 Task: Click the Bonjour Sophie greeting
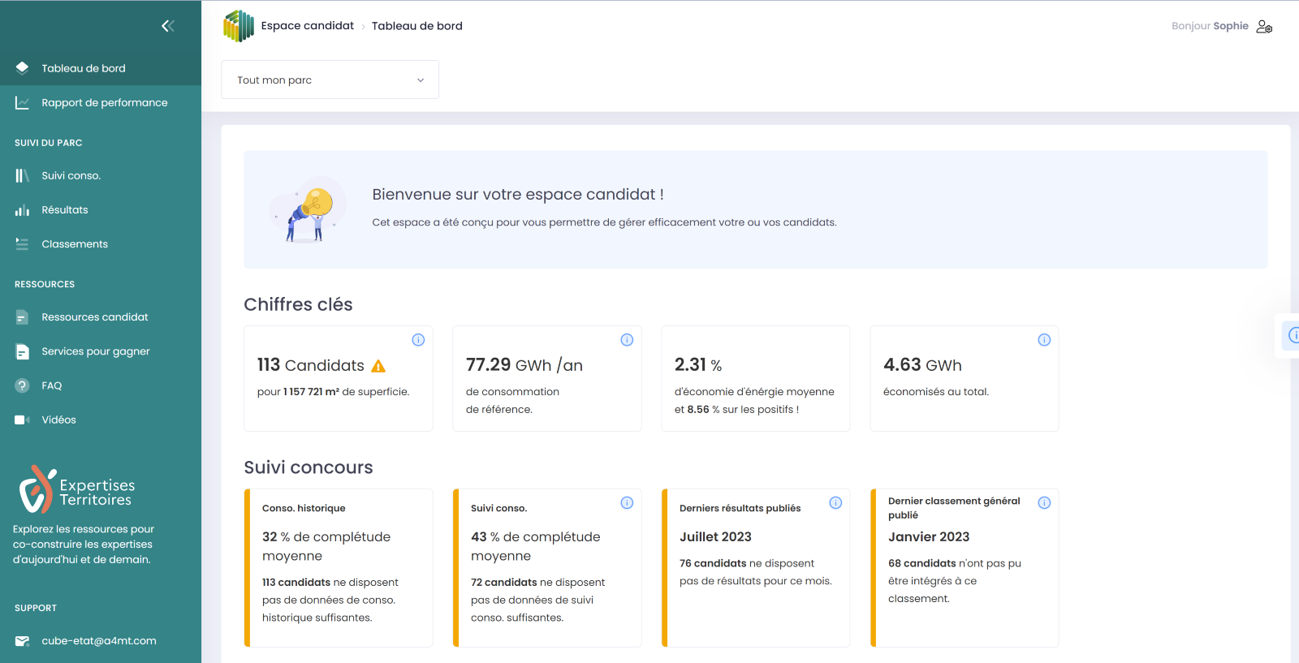(1210, 26)
